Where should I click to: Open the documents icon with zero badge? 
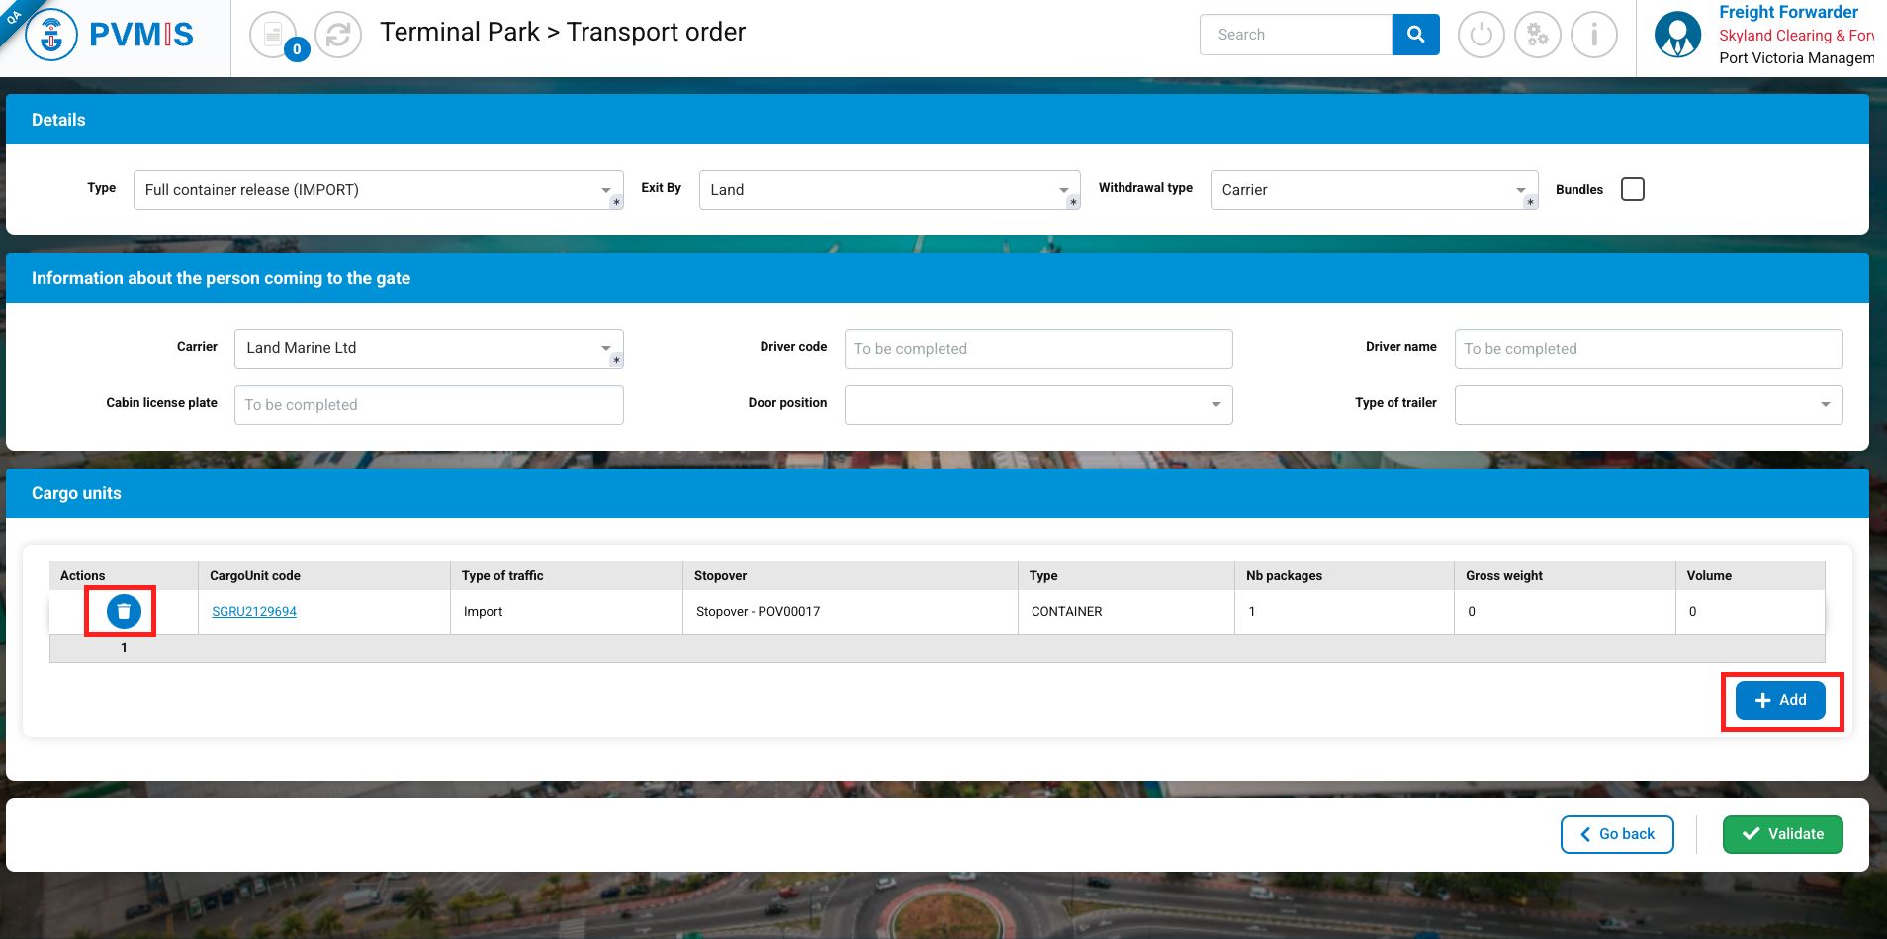click(273, 35)
